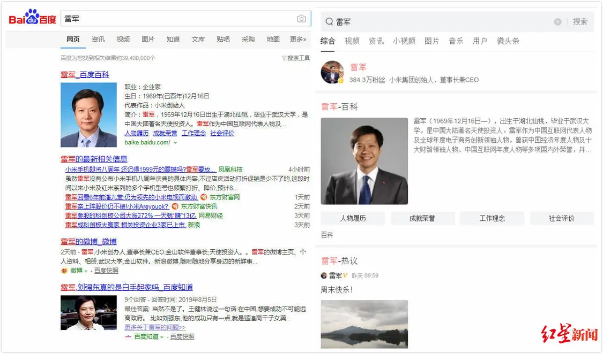
Task: Click the 搜索 button in Toutiao
Action: coord(580,22)
